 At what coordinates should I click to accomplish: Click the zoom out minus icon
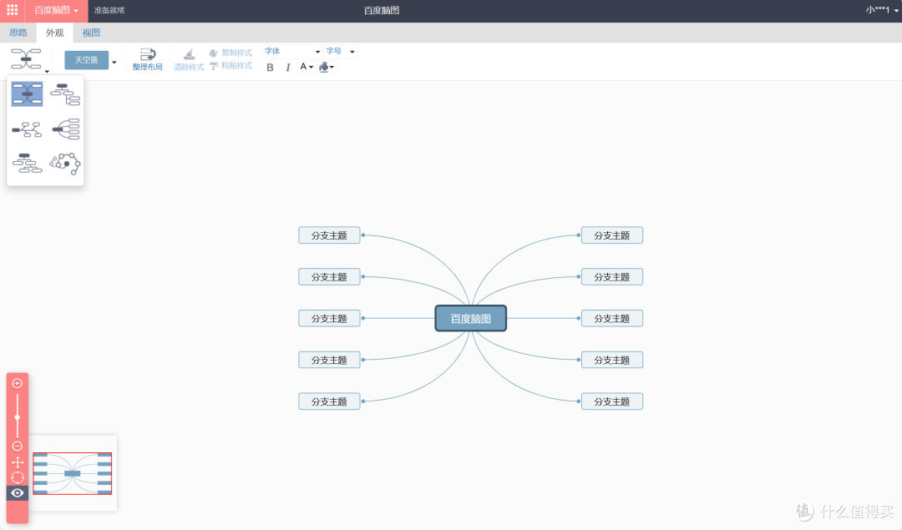click(18, 446)
